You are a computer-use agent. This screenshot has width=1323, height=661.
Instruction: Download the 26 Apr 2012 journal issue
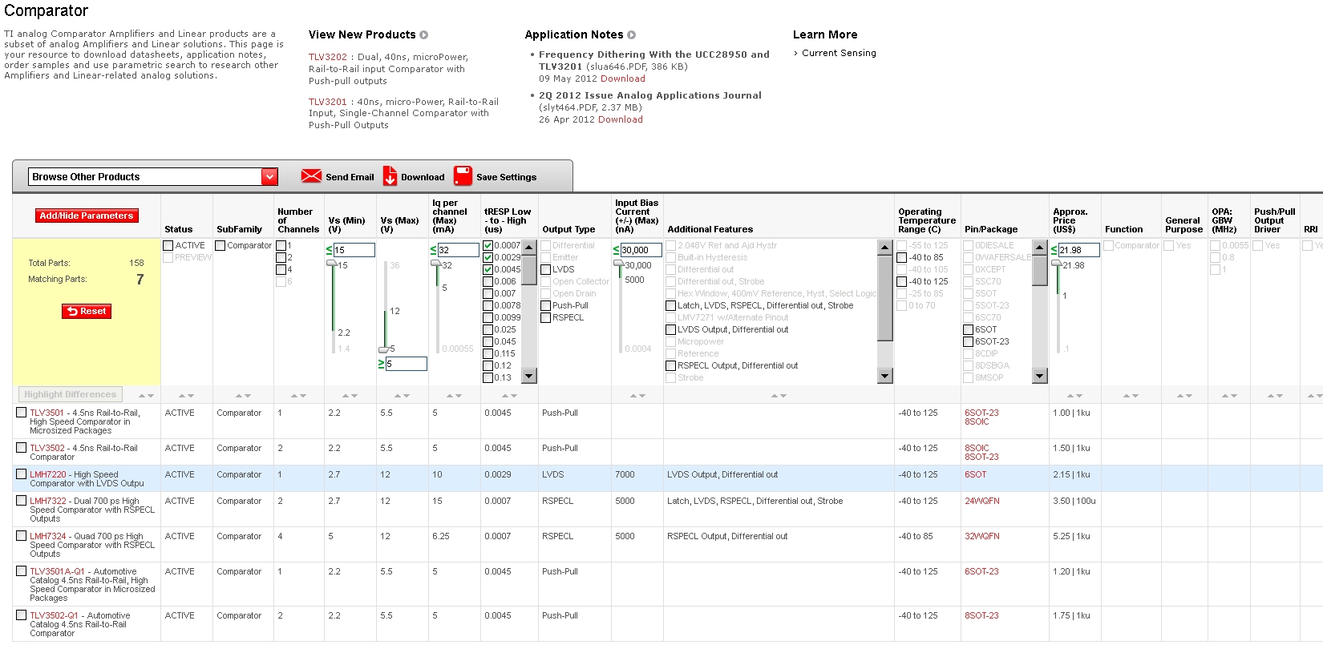click(x=621, y=119)
